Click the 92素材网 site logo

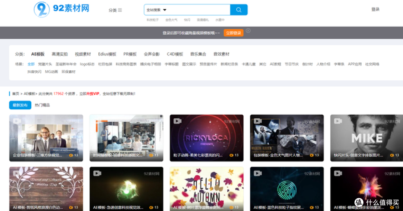[x=62, y=9]
